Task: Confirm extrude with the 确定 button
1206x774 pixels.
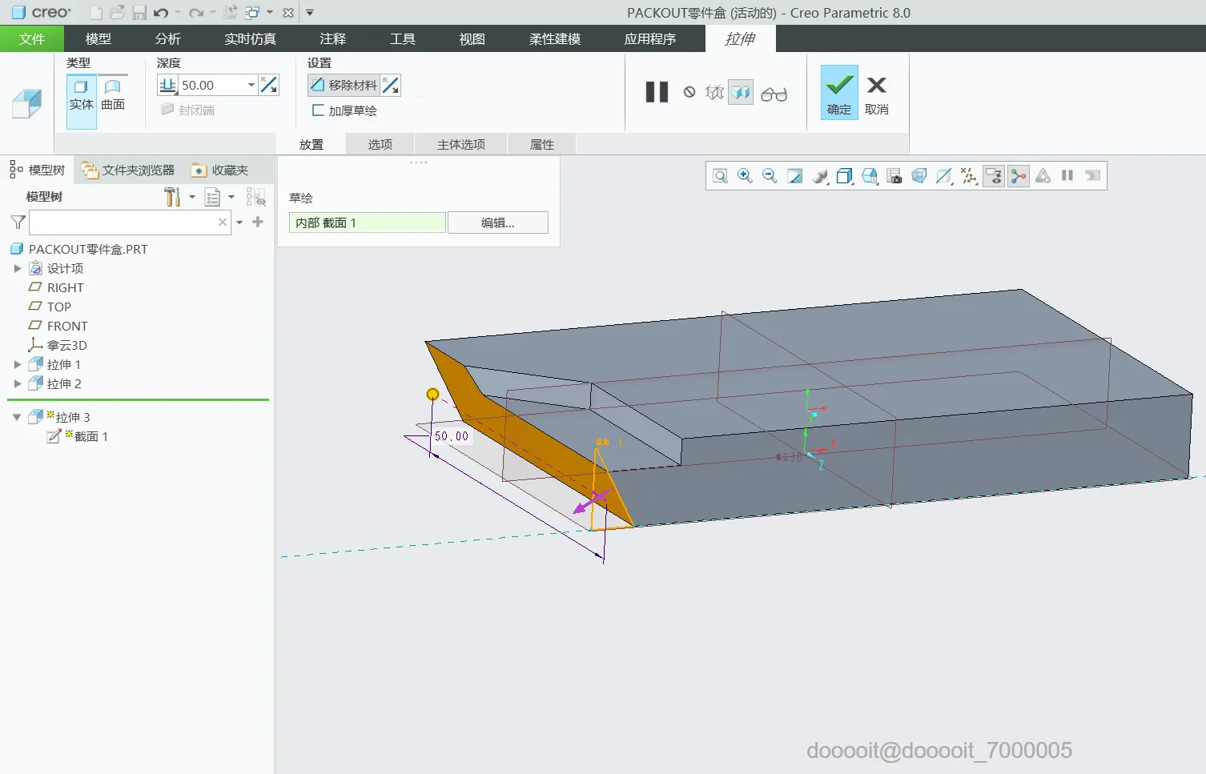Action: pyautogui.click(x=838, y=93)
